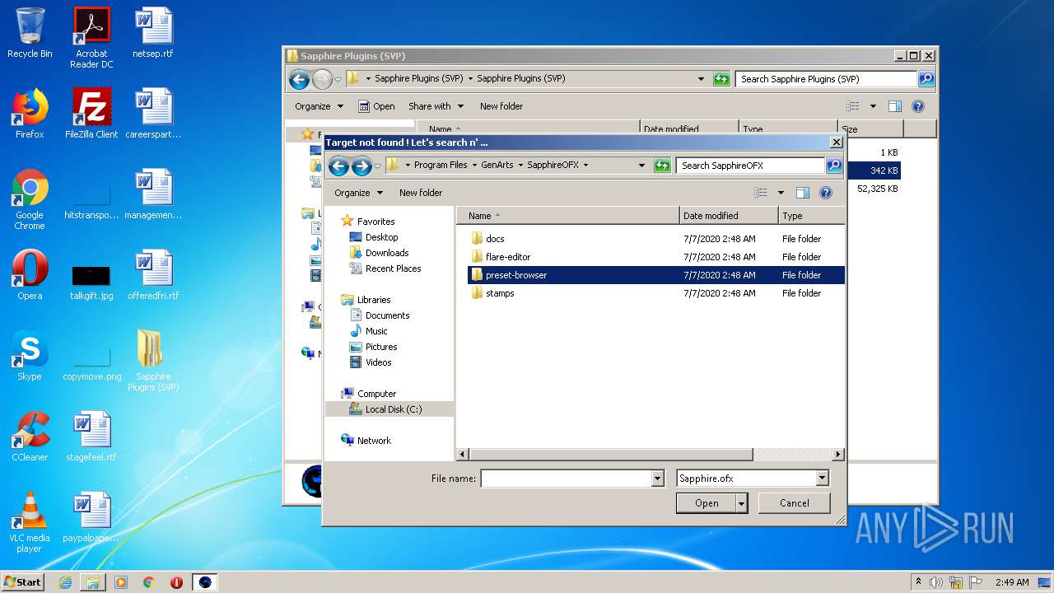
Task: Open the netsep.rtf desktop document
Action: [153, 33]
